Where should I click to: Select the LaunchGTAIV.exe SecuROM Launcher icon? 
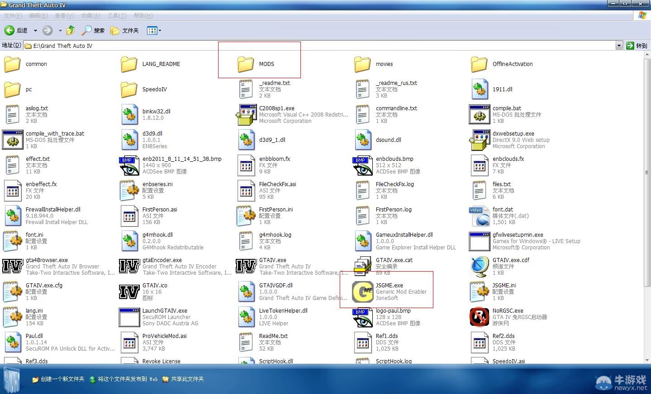tap(129, 317)
